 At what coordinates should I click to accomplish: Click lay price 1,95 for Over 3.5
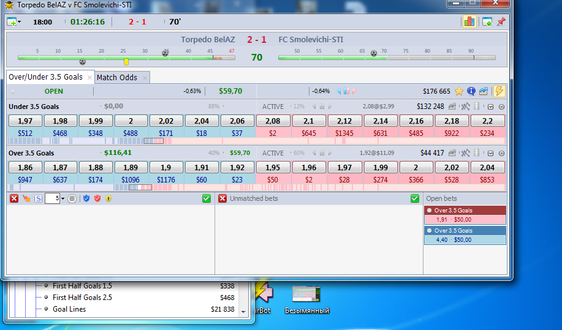coord(273,168)
